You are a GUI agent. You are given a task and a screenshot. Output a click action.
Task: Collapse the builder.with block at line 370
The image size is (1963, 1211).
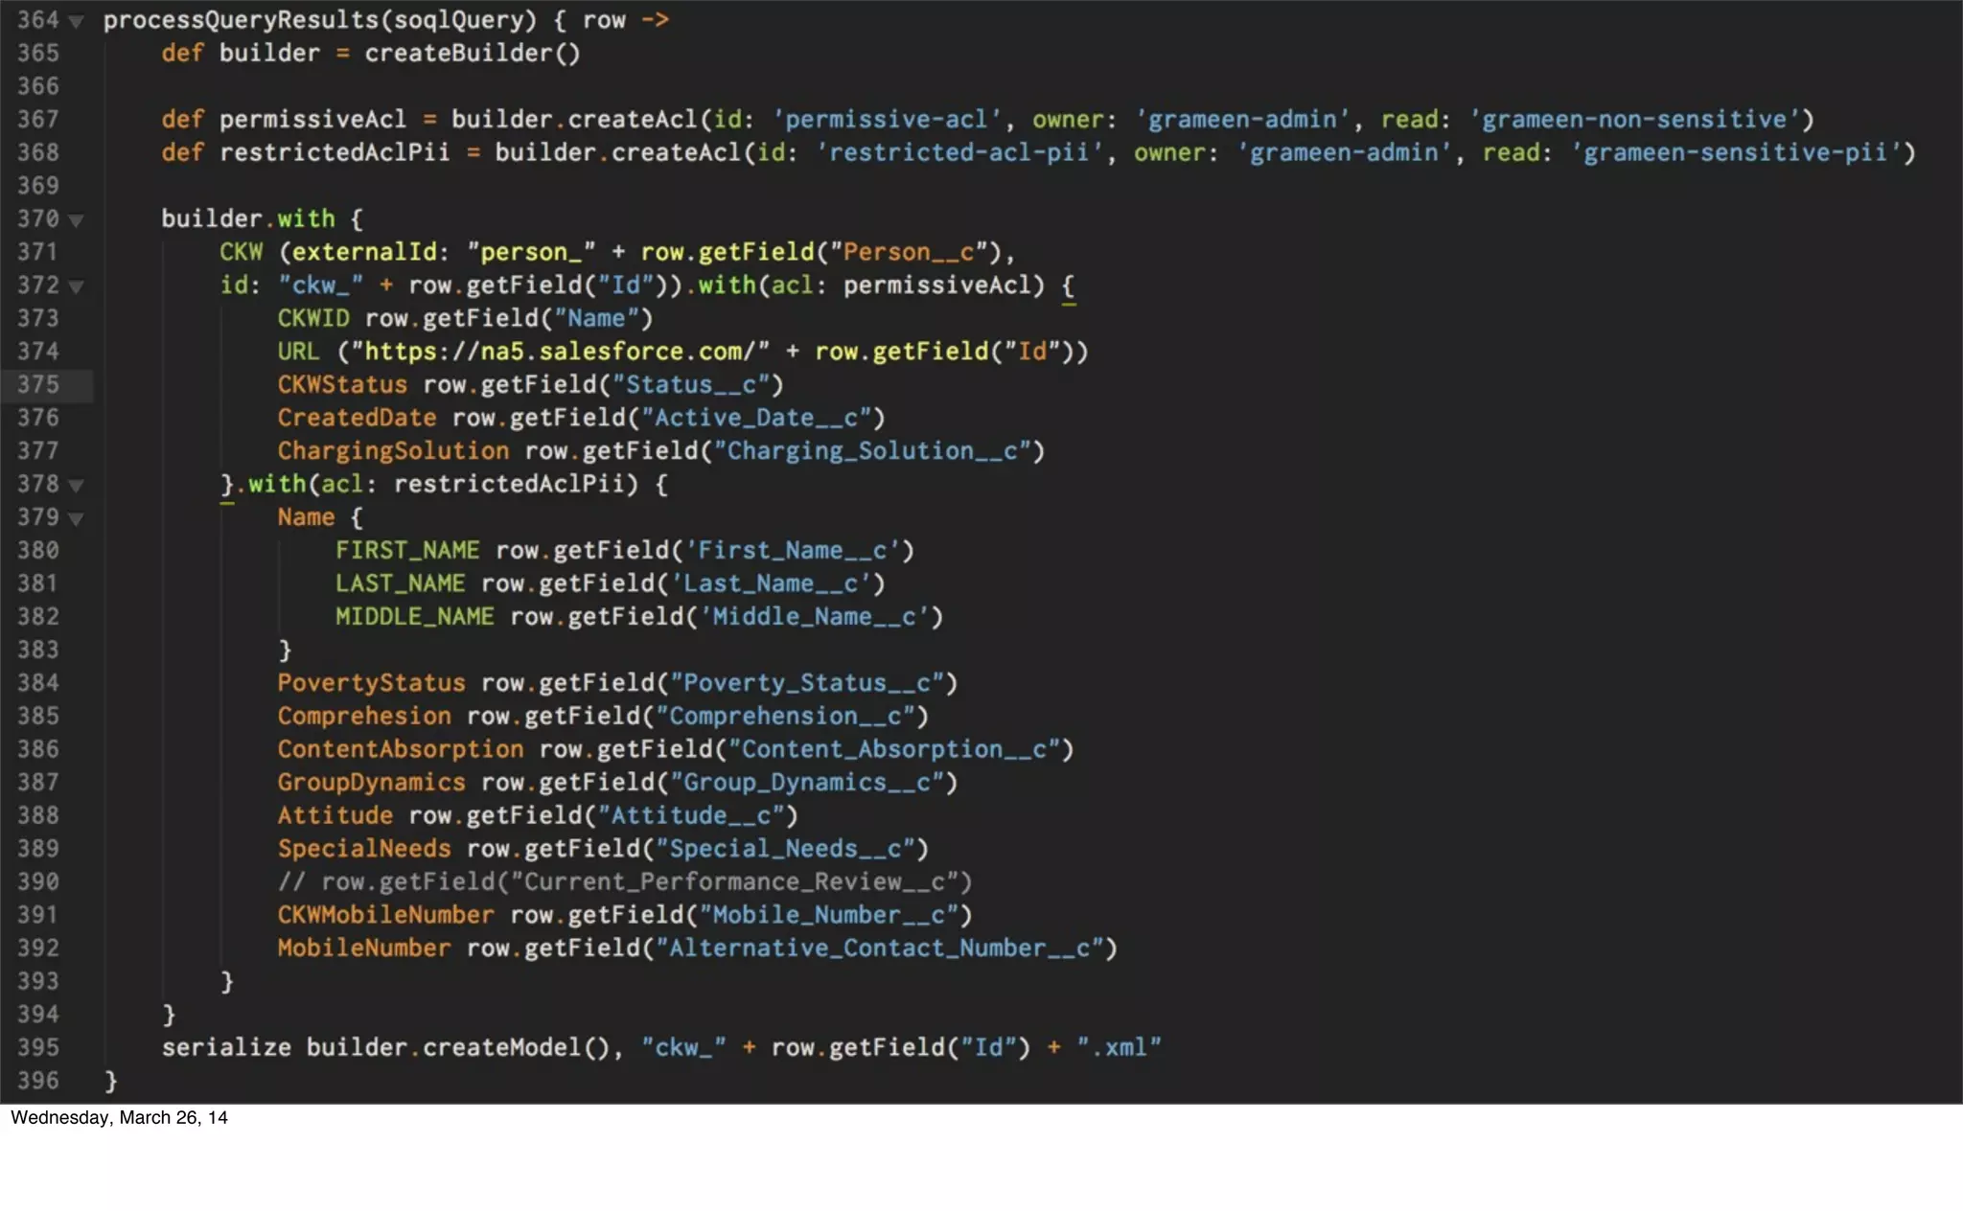[77, 220]
